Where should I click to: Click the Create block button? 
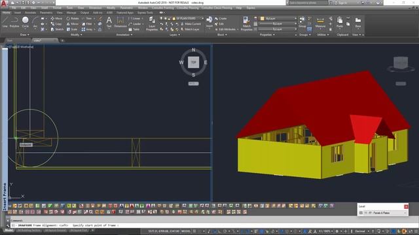pyautogui.click(x=221, y=18)
